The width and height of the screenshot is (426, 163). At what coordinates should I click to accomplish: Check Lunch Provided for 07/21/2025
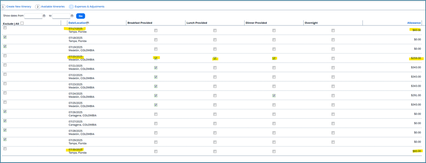coord(215,68)
